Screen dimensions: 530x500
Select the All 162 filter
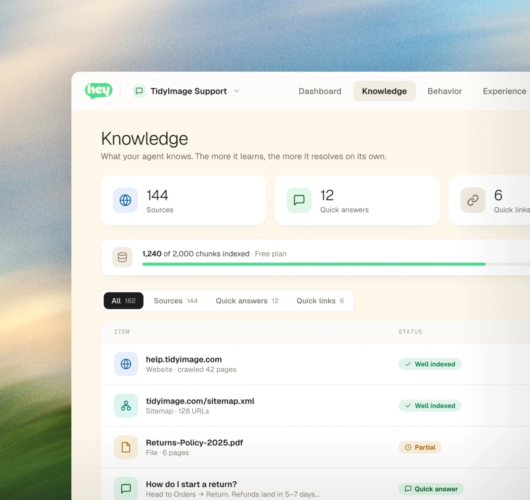point(124,300)
